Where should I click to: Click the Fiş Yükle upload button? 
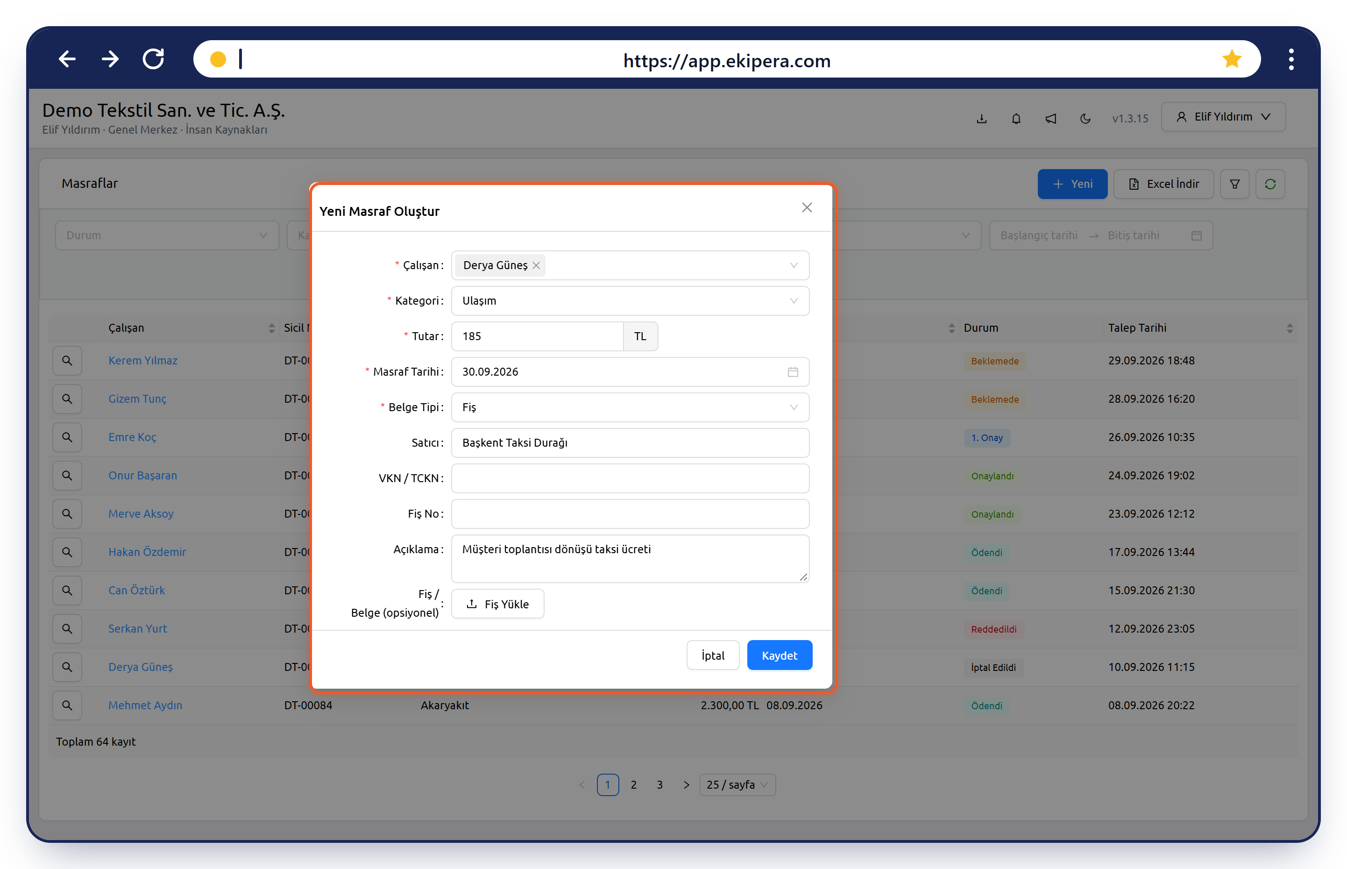[x=497, y=605]
